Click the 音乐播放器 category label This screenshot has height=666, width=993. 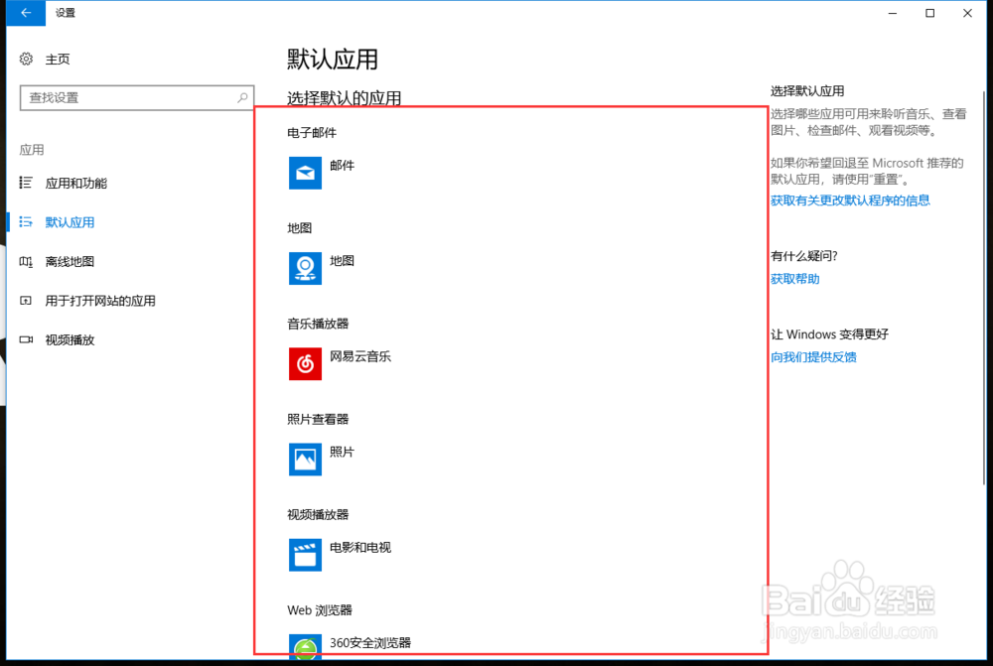[318, 325]
